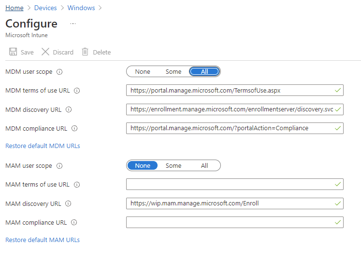Show info tooltip for MAM terms of use URL
The width and height of the screenshot is (361, 257).
[x=77, y=185]
